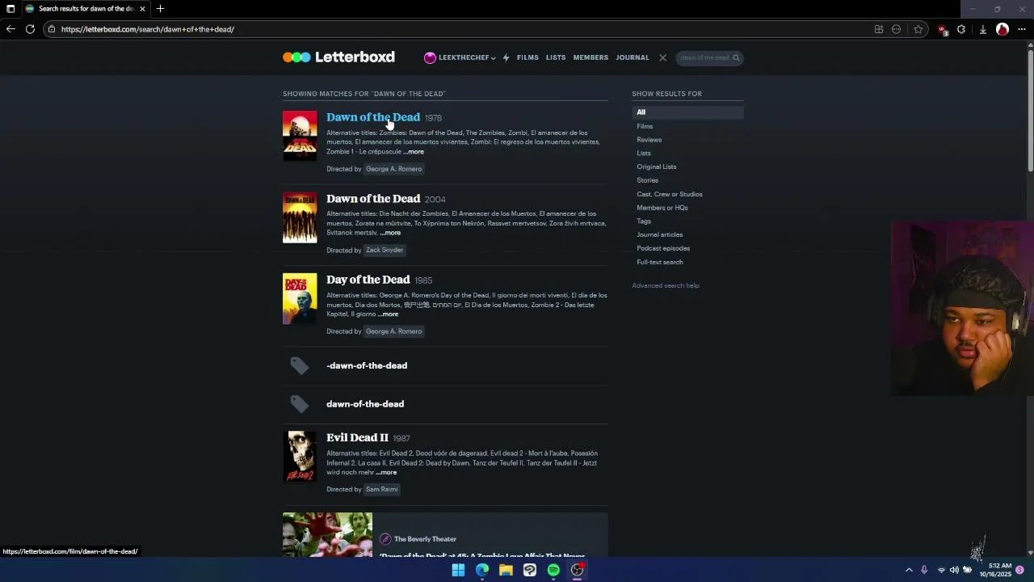Filter results by Original Lists
This screenshot has height=582, width=1034.
(x=657, y=167)
